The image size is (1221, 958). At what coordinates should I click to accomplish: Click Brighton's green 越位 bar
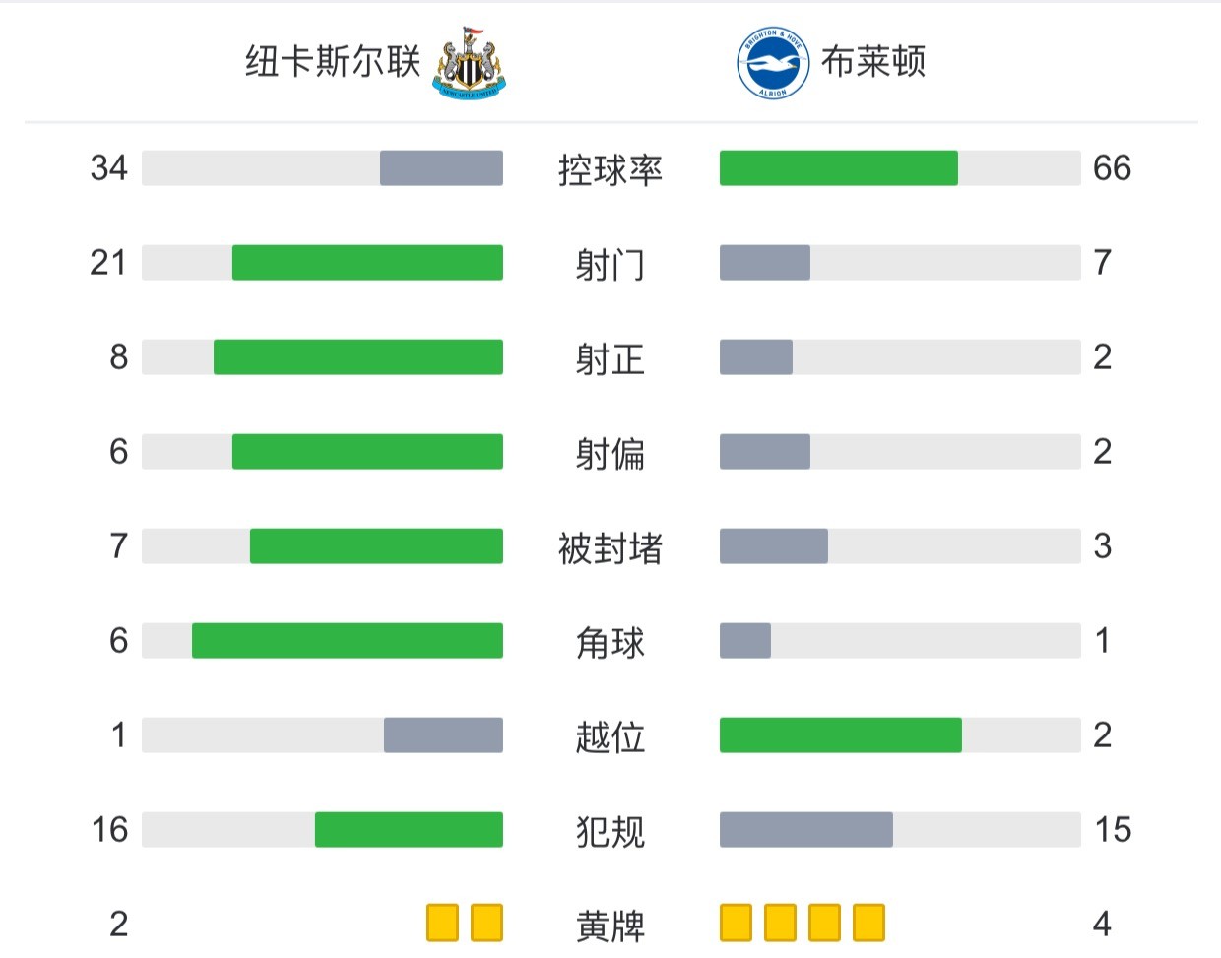[x=841, y=735]
